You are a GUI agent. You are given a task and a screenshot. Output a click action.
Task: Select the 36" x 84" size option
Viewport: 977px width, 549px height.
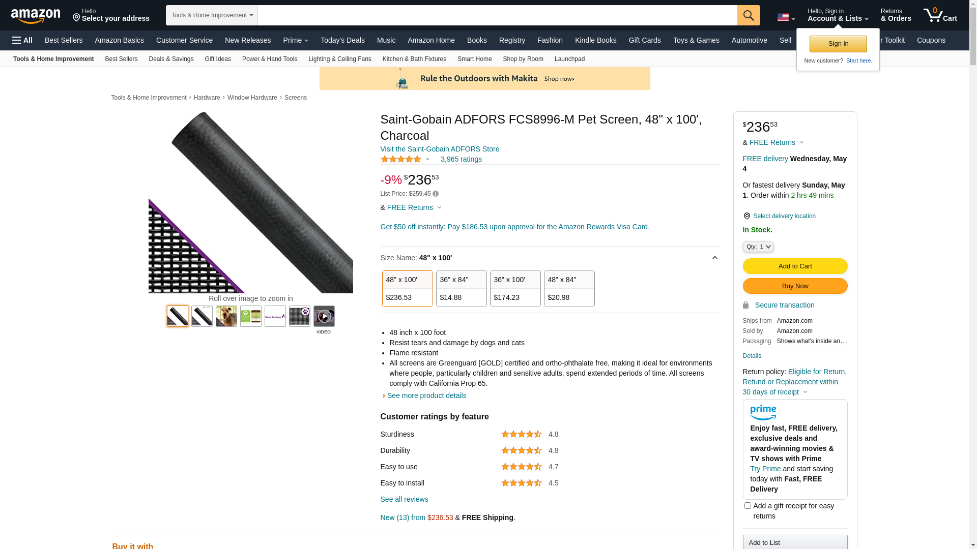click(x=461, y=288)
